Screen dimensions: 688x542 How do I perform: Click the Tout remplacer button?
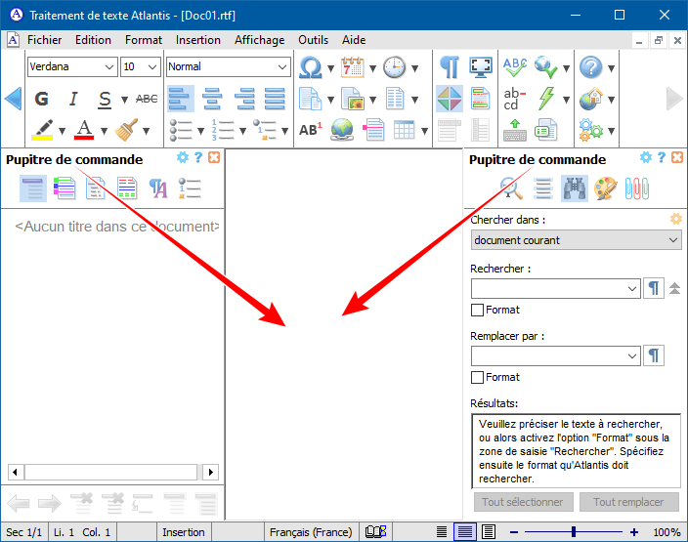[628, 502]
